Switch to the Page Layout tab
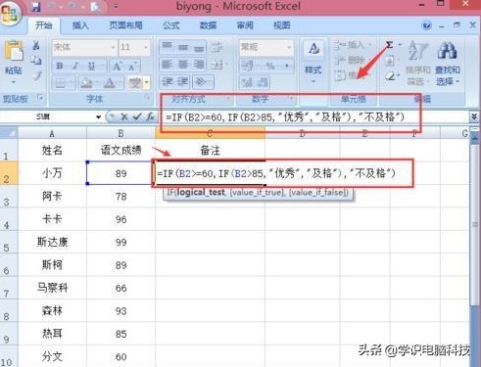481x367 pixels. pos(125,25)
